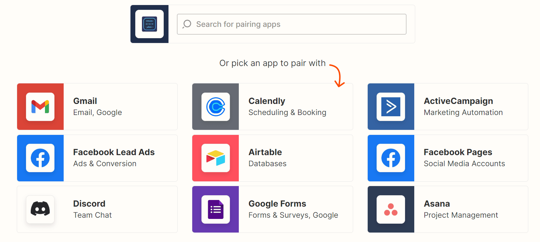Screen dimensions: 540x242
Task: Open the Gmail title link
Action: [85, 101]
